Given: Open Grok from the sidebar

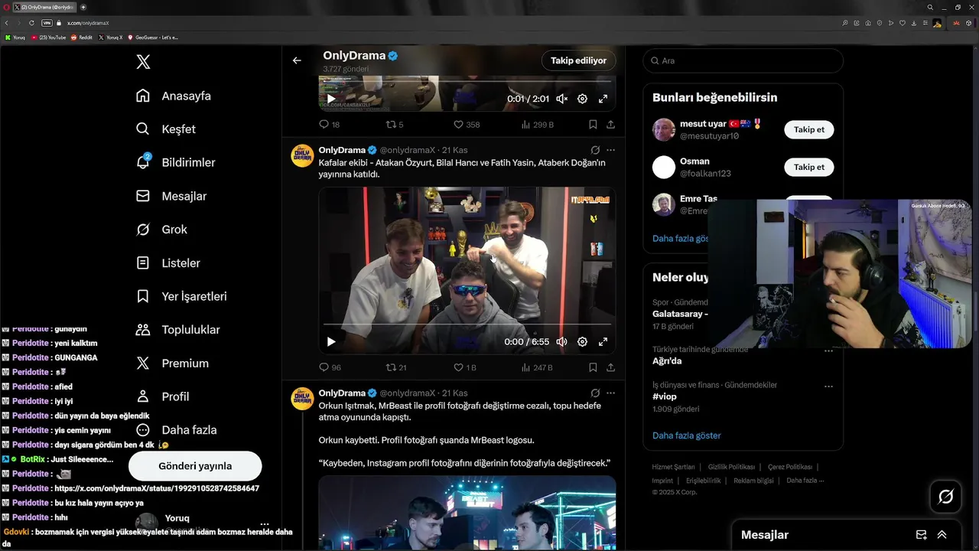Looking at the screenshot, I should click(161, 230).
